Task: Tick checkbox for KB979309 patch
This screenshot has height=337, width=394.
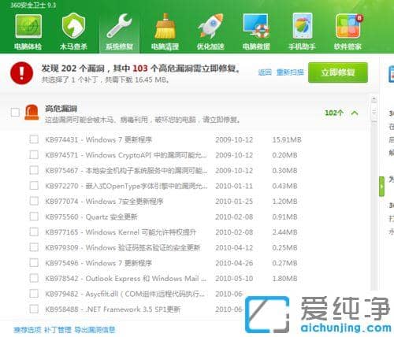Action: tap(34, 247)
